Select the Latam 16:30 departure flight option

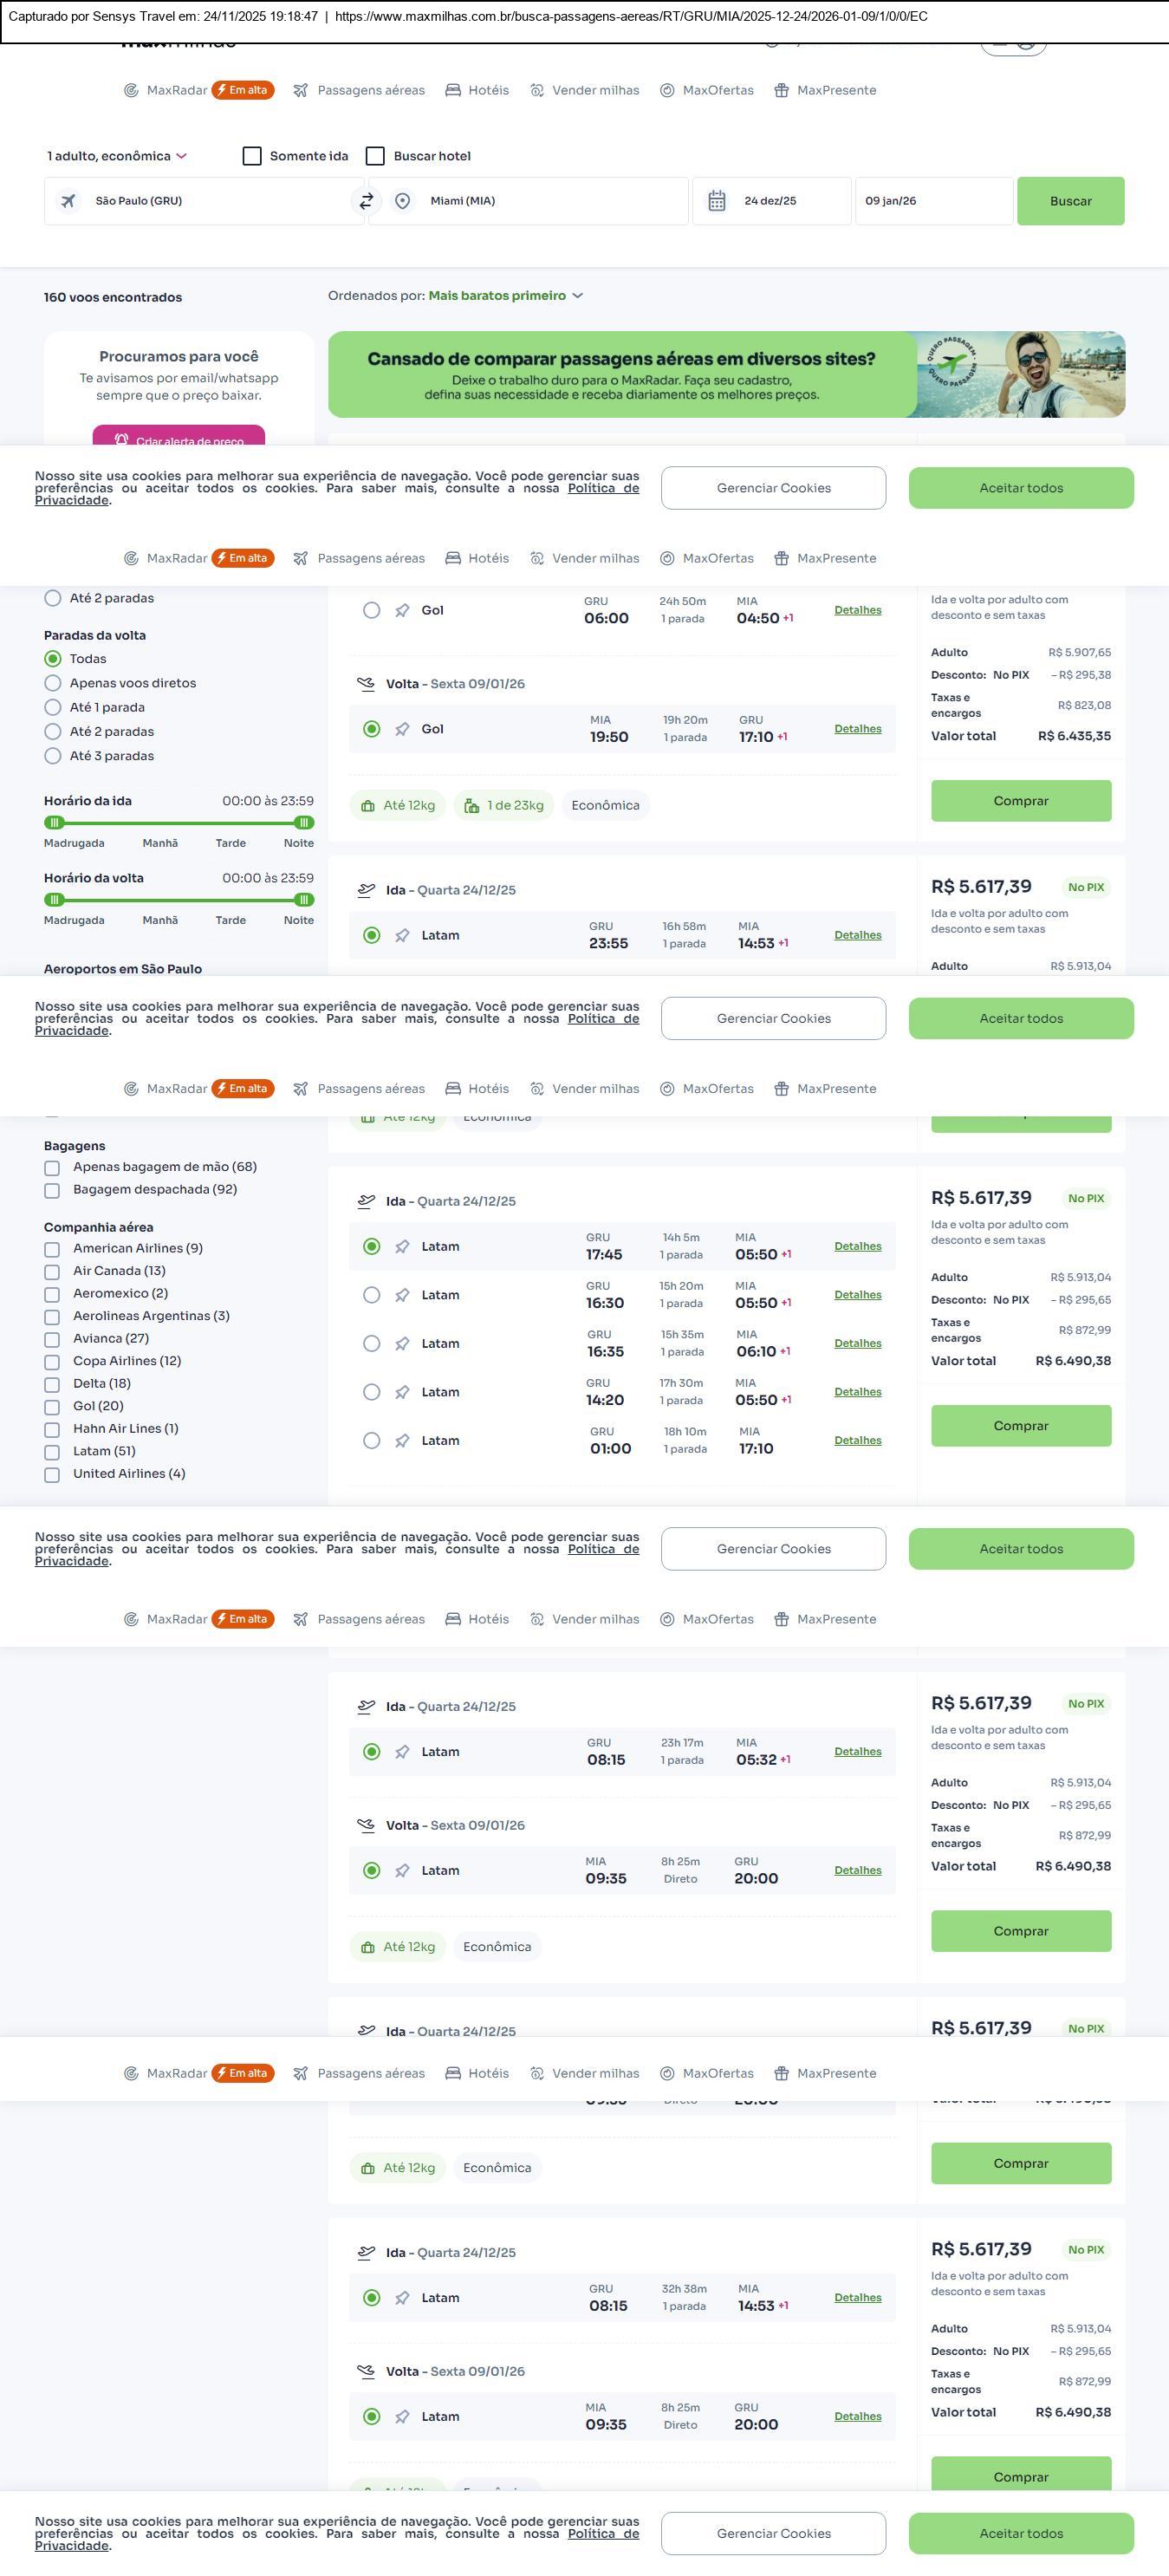tap(372, 1295)
